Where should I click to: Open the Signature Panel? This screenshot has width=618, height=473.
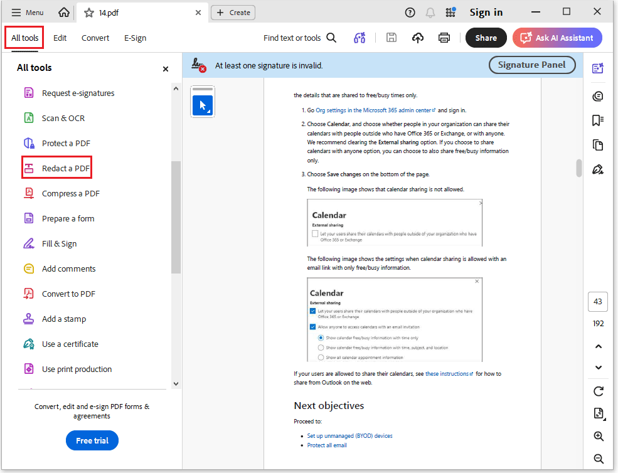click(x=531, y=65)
